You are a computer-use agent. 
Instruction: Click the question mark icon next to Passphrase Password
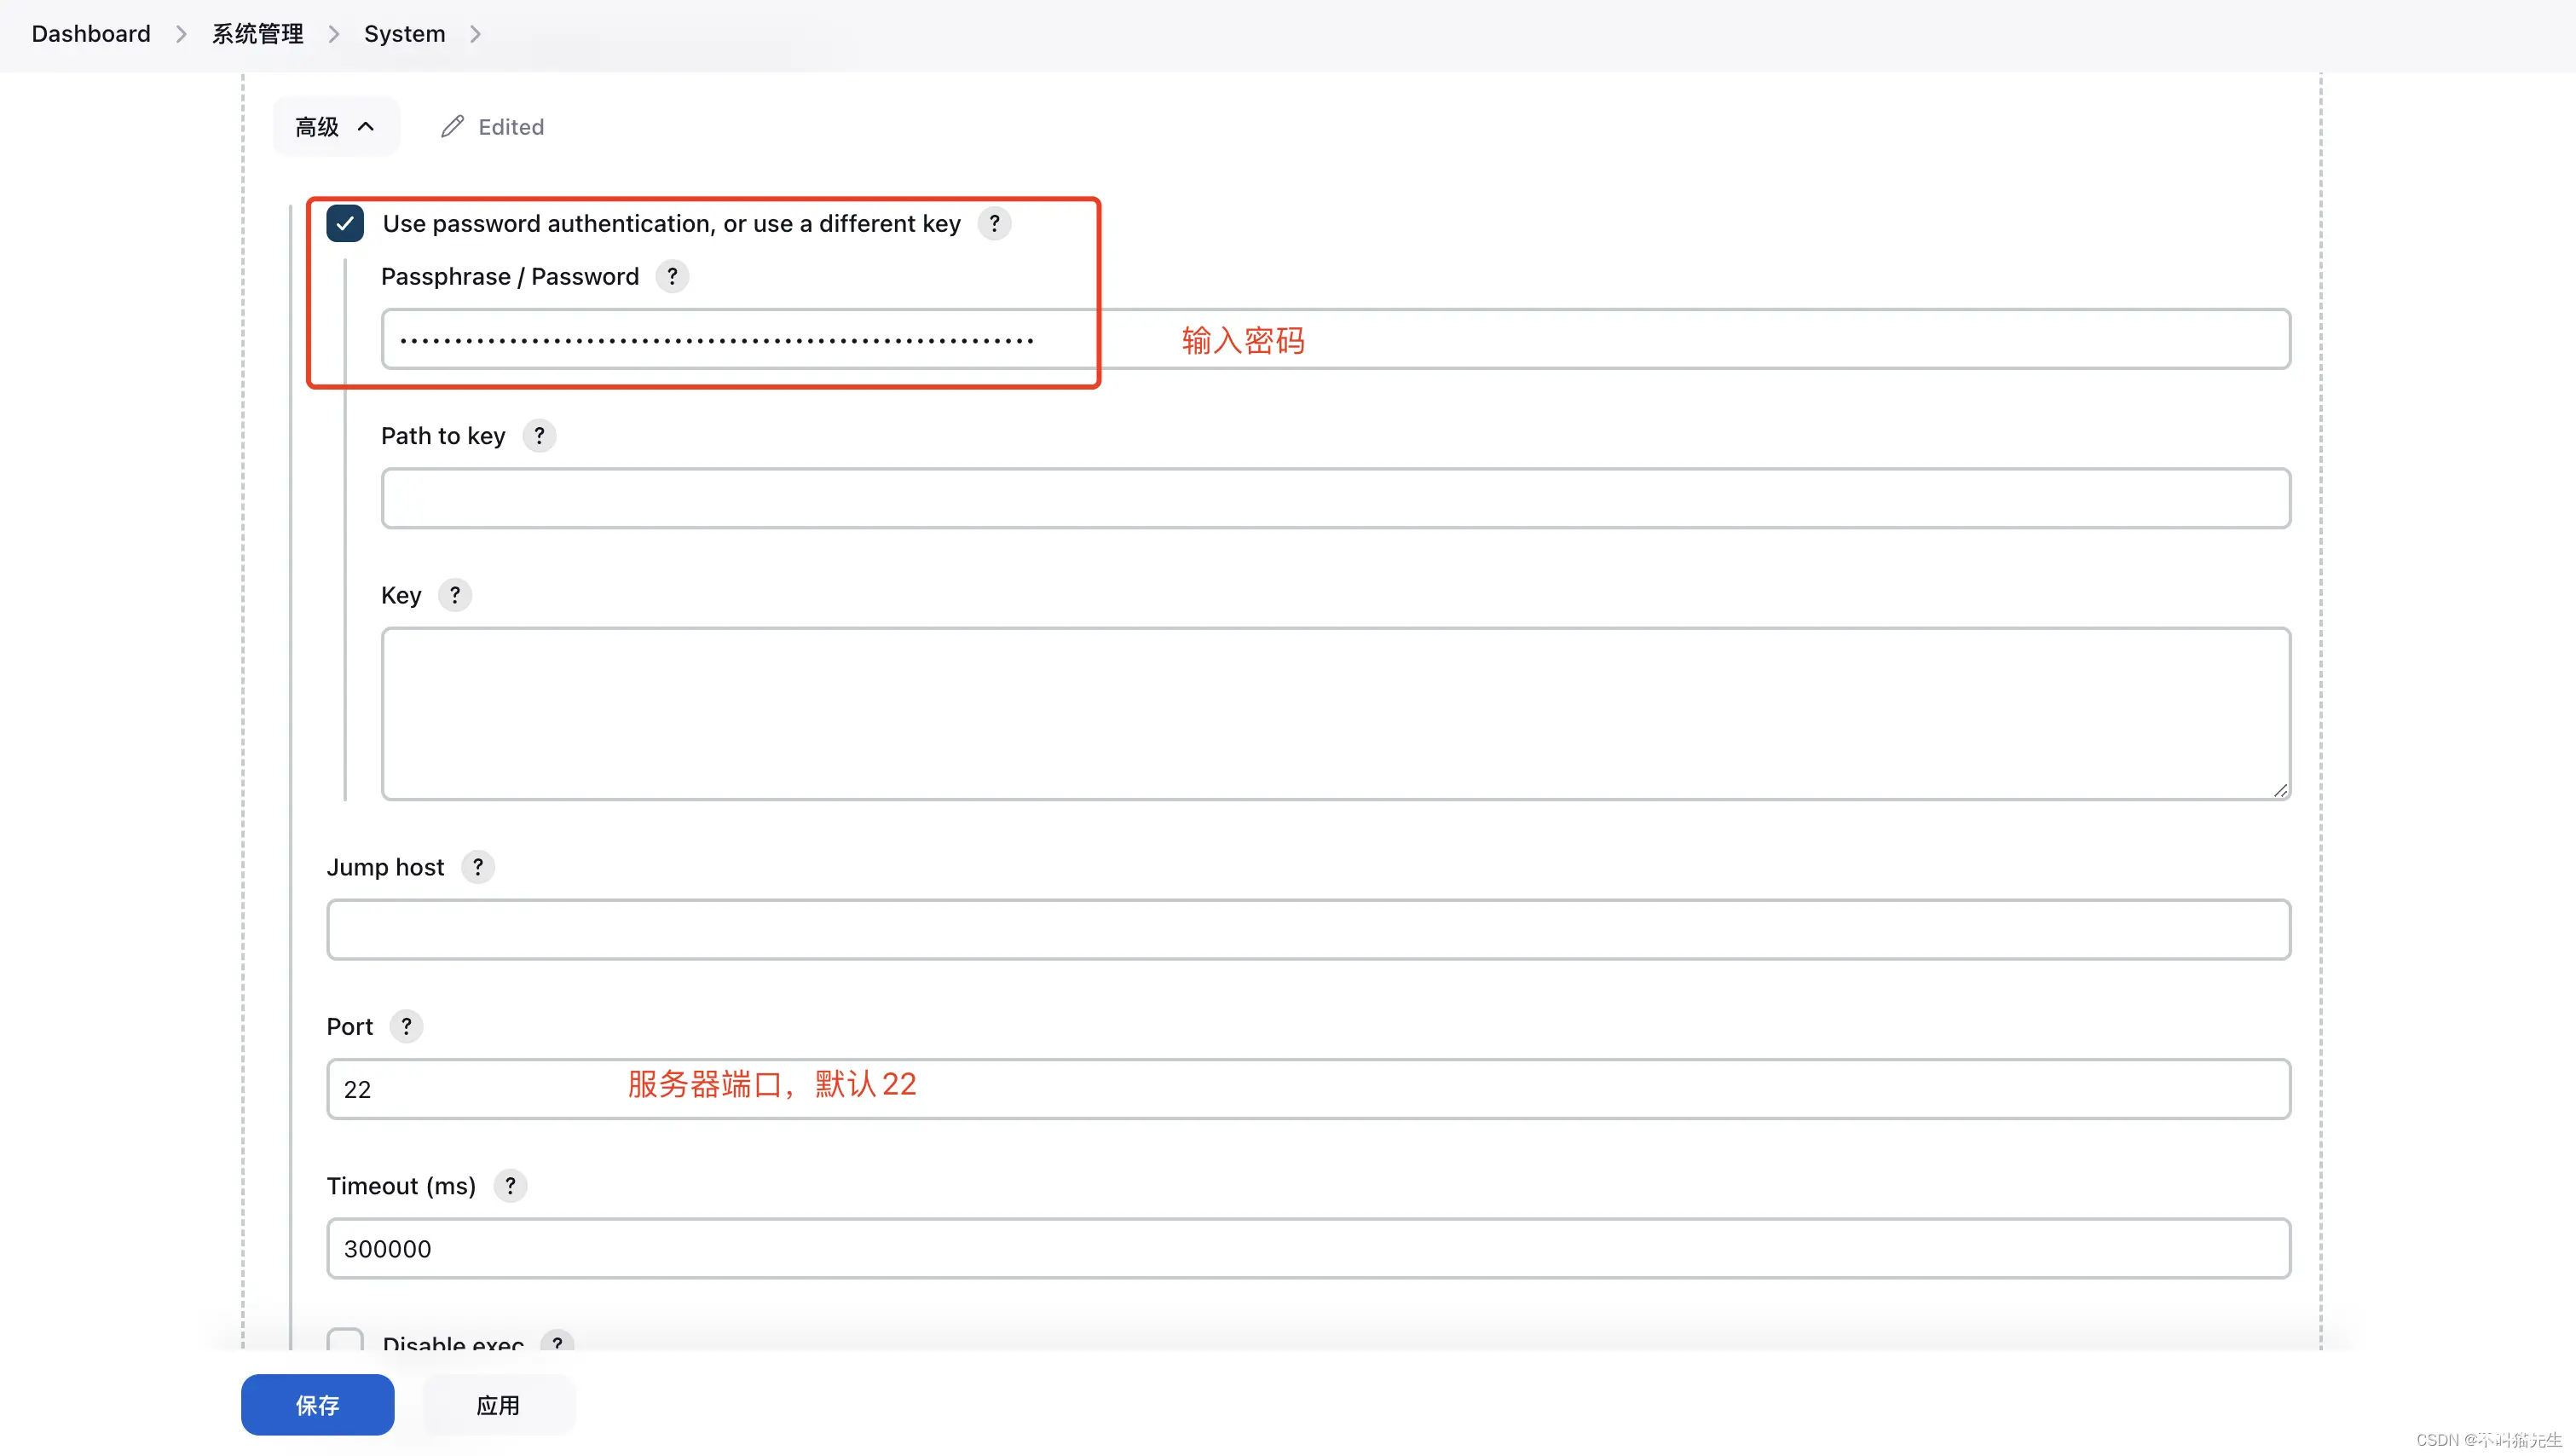pyautogui.click(x=671, y=276)
